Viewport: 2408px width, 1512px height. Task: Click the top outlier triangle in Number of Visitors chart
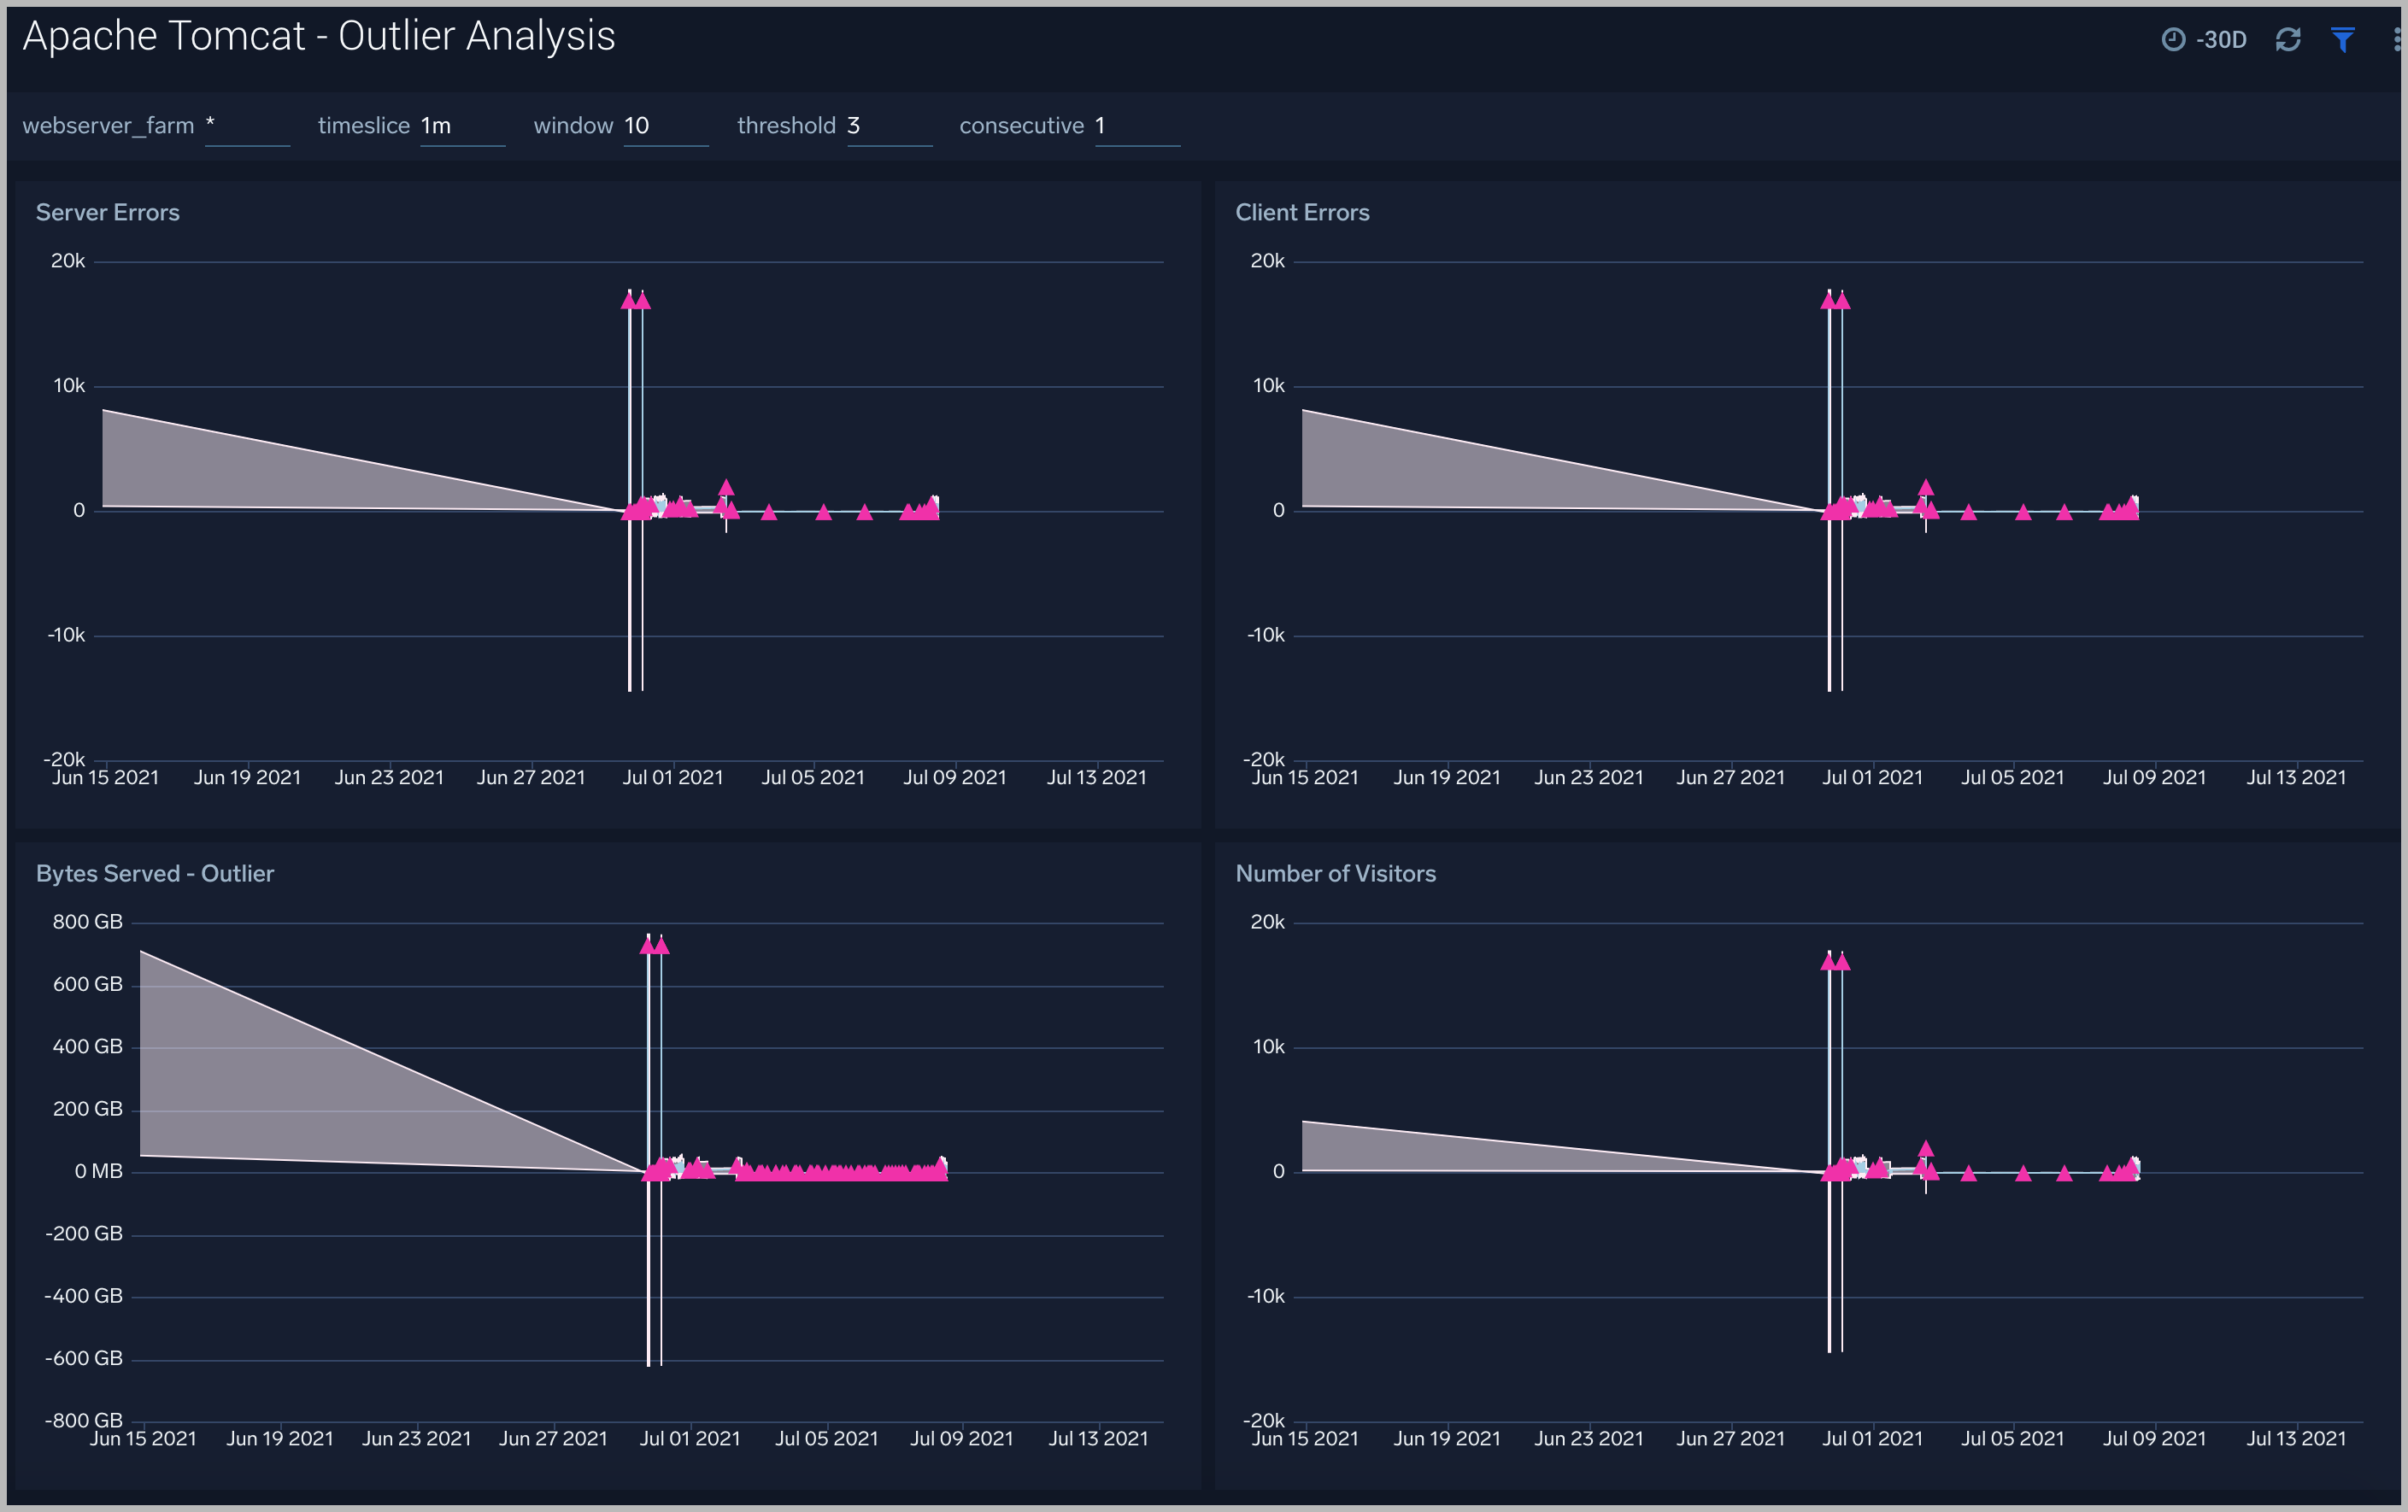point(1829,962)
